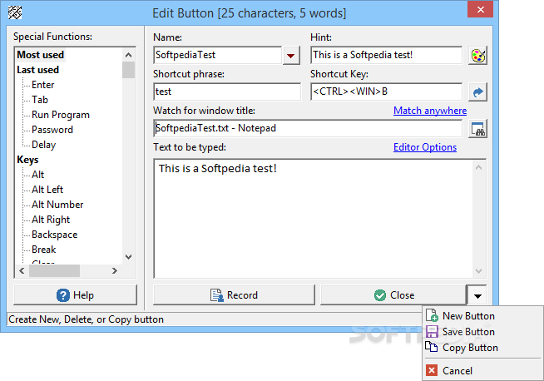Open the Editor Options link
Image resolution: width=544 pixels, height=381 pixels.
coord(425,147)
